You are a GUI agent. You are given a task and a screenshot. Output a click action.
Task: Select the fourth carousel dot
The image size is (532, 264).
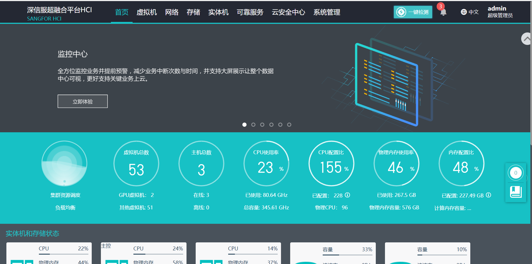coord(271,125)
